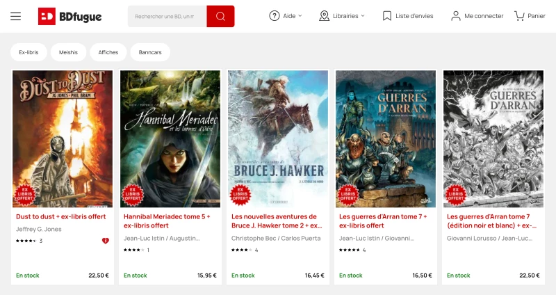Image resolution: width=556 pixels, height=295 pixels.
Task: Click the Bruce J. Hawker cover image
Action: [278, 138]
